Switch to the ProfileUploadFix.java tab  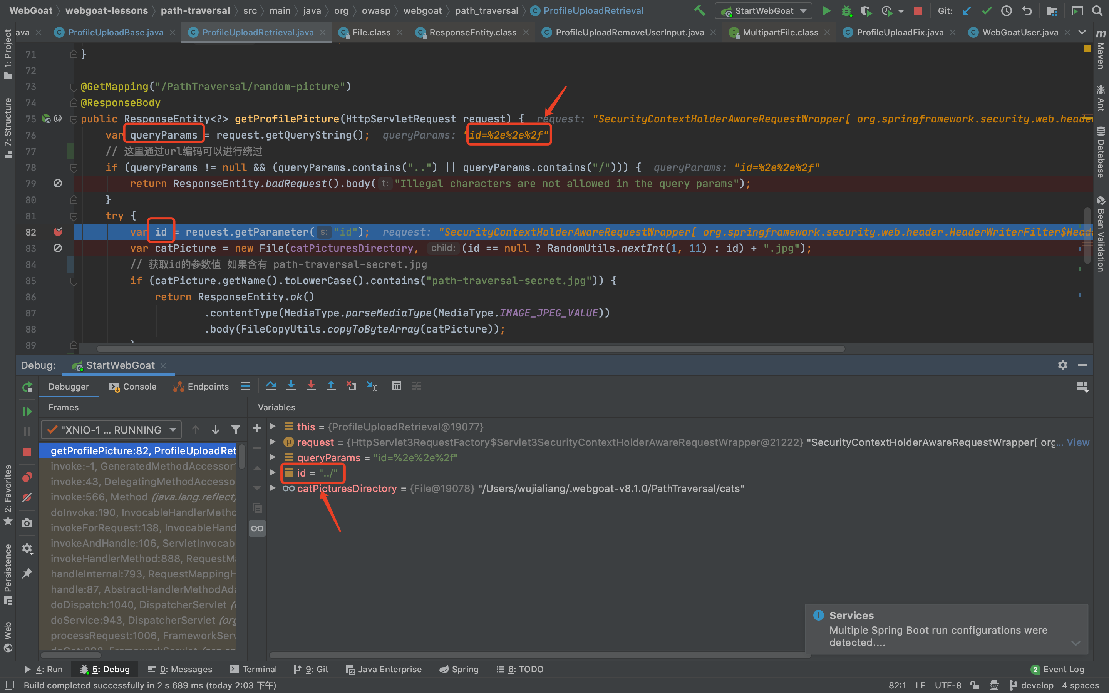(x=900, y=32)
